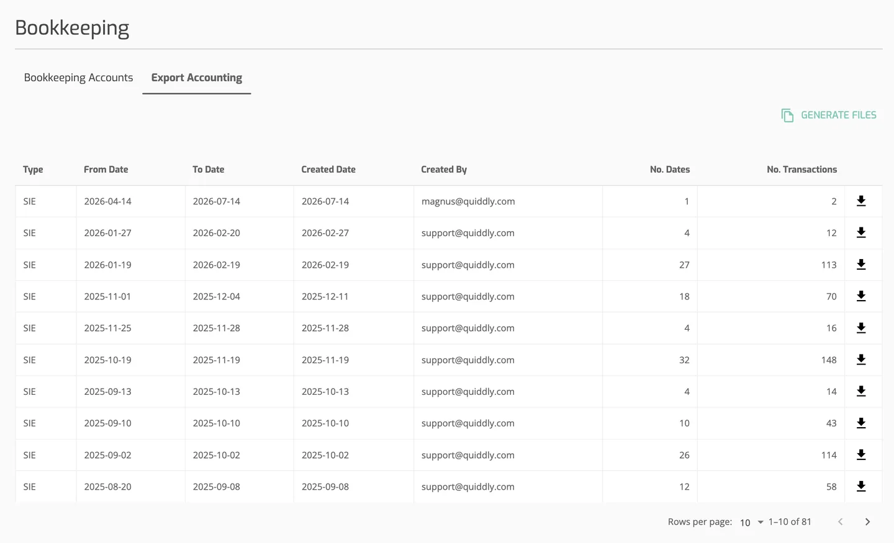Download the export with 148 transactions
The height and width of the screenshot is (543, 894).
(861, 360)
